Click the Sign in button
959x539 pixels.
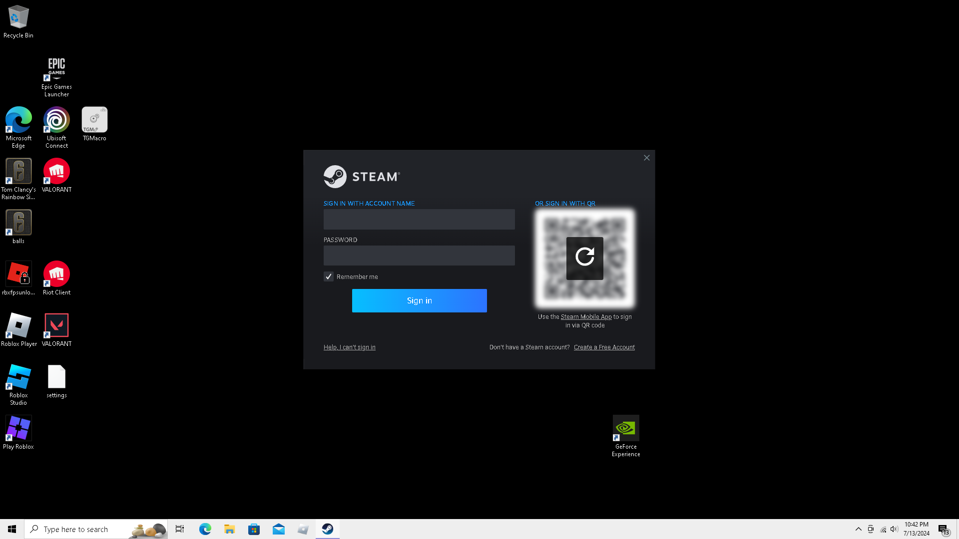pos(420,300)
